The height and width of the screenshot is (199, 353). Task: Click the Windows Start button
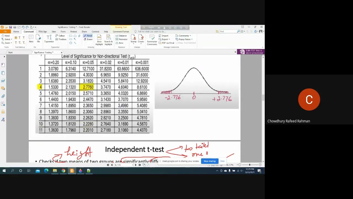(4, 171)
